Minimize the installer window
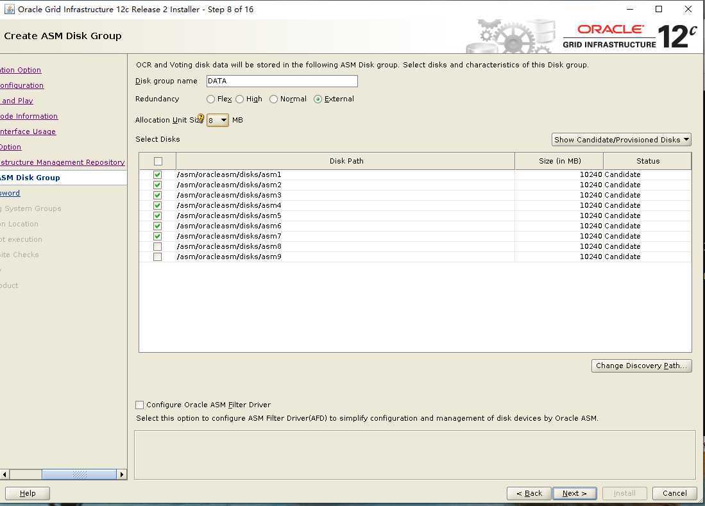The height and width of the screenshot is (506, 705). 630,9
